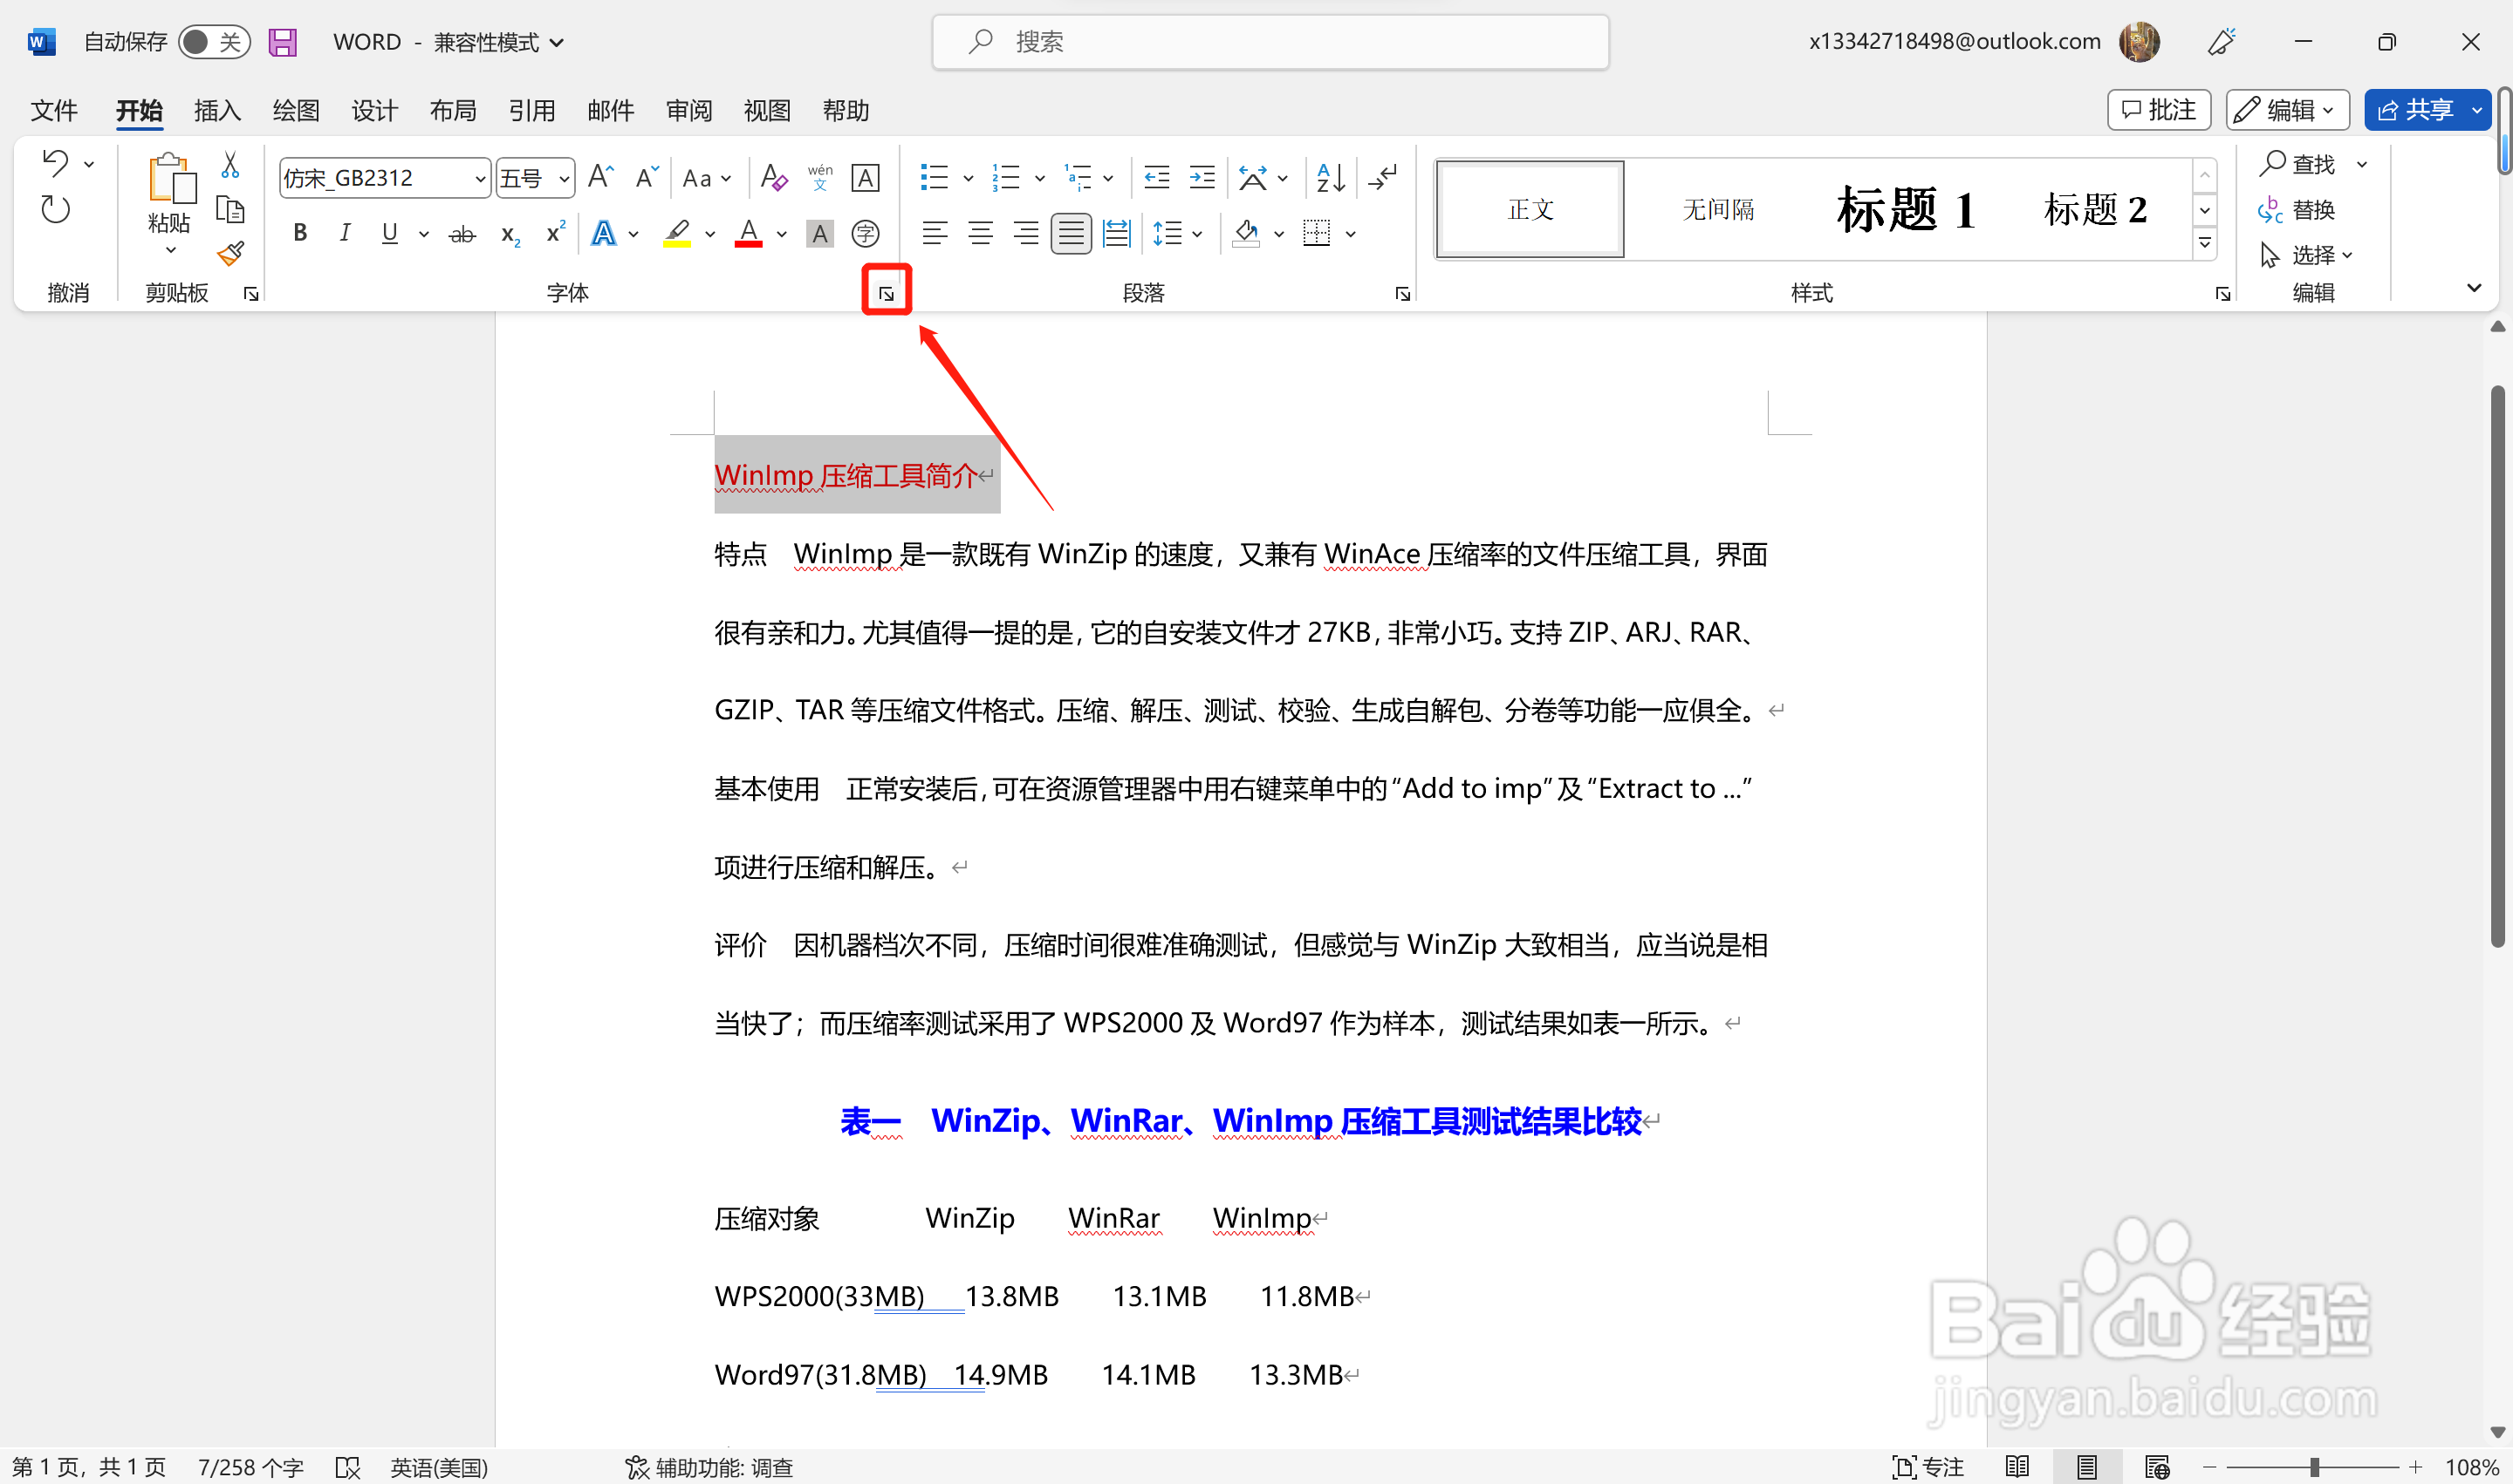Image resolution: width=2513 pixels, height=1484 pixels.
Task: Click the Sort A-Z icon
Action: click(x=1330, y=178)
